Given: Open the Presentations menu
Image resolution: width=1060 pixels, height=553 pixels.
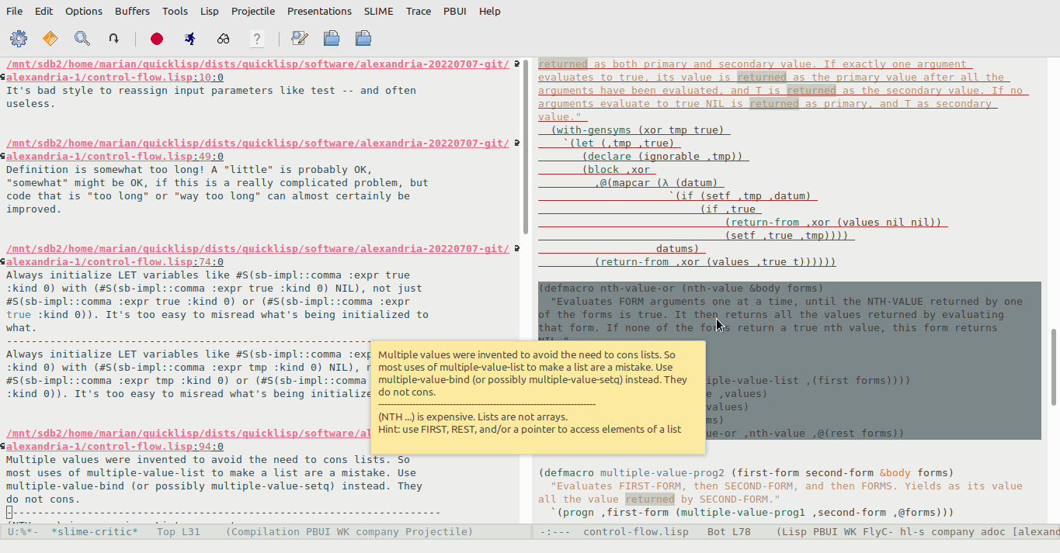Looking at the screenshot, I should (x=319, y=11).
